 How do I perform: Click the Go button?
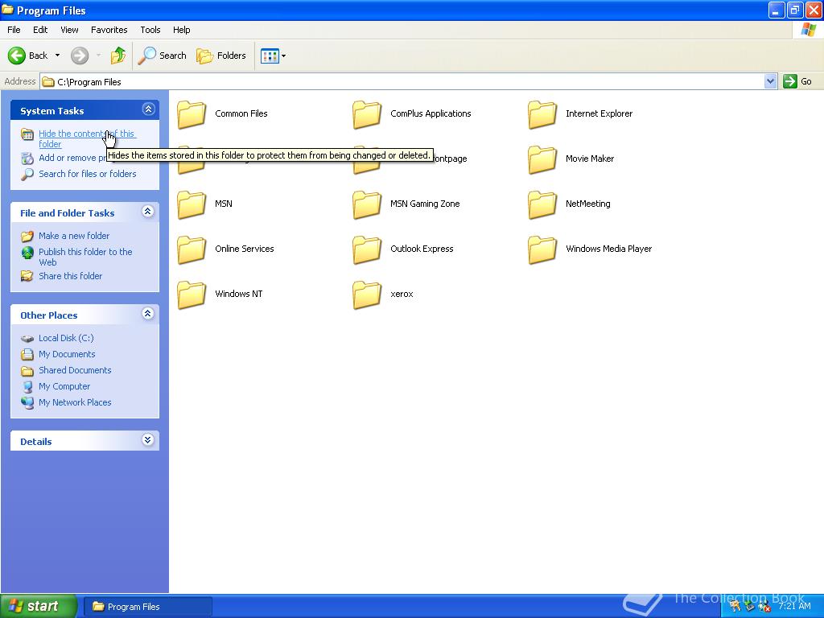point(797,81)
